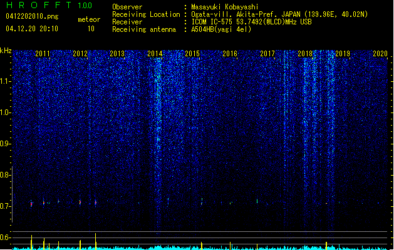Click the first yellow power spike at far left
This screenshot has height=250, width=394.
click(x=31, y=242)
